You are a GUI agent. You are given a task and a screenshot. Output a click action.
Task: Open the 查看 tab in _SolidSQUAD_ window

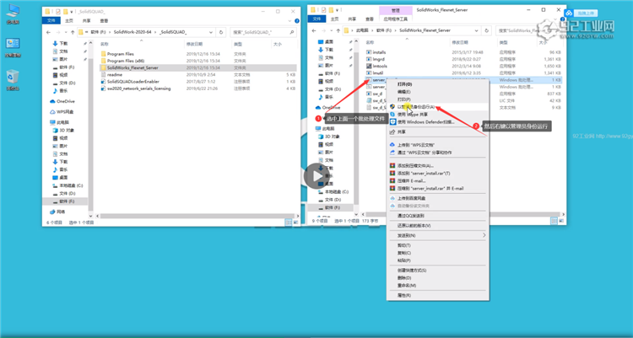tap(104, 20)
